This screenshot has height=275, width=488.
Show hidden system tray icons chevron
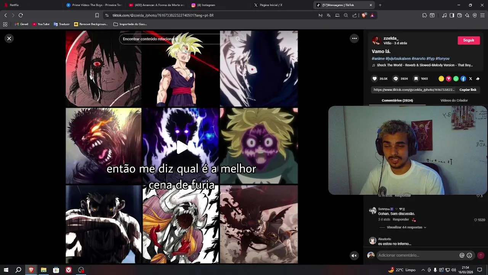click(423, 270)
